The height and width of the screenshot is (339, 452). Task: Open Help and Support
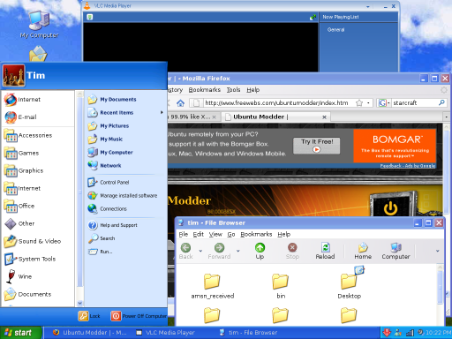click(x=113, y=225)
